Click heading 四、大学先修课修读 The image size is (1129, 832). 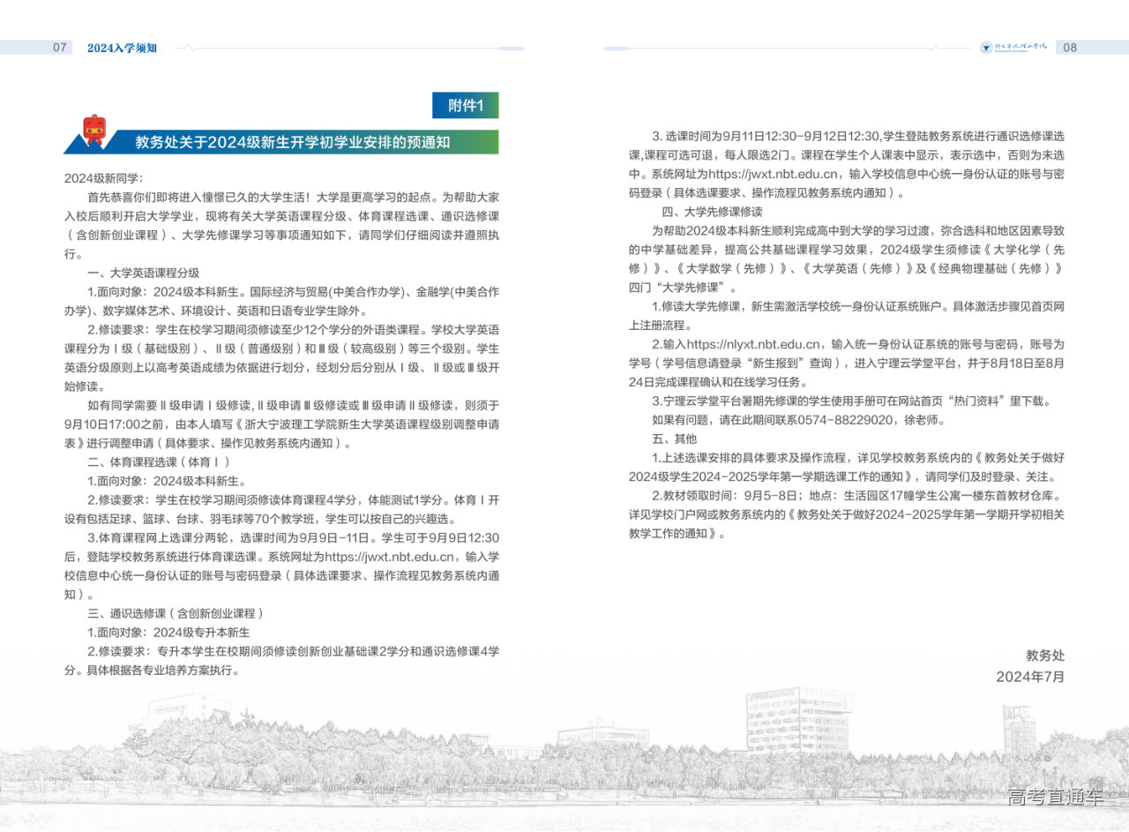pos(712,212)
